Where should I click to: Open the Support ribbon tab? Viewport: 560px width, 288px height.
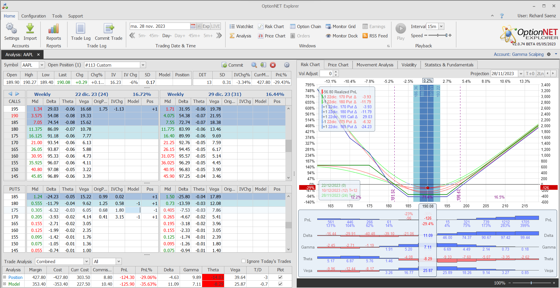76,16
